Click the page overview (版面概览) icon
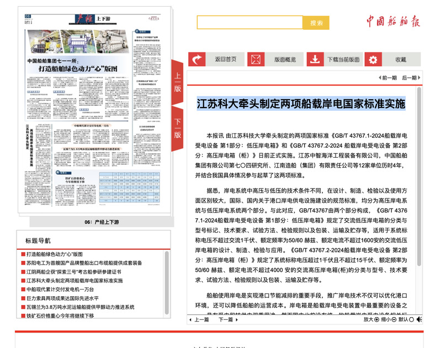 [256, 60]
